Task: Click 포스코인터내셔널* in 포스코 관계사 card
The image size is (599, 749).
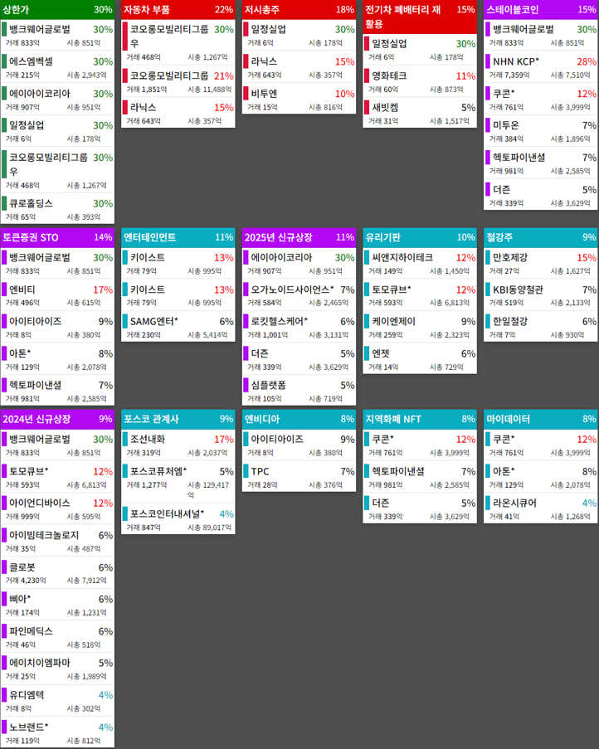Action: tap(178, 519)
